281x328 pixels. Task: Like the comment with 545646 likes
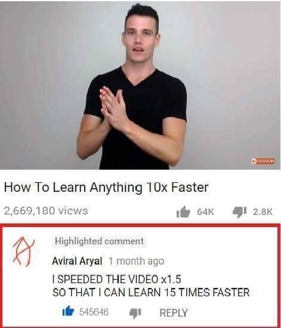tap(68, 311)
